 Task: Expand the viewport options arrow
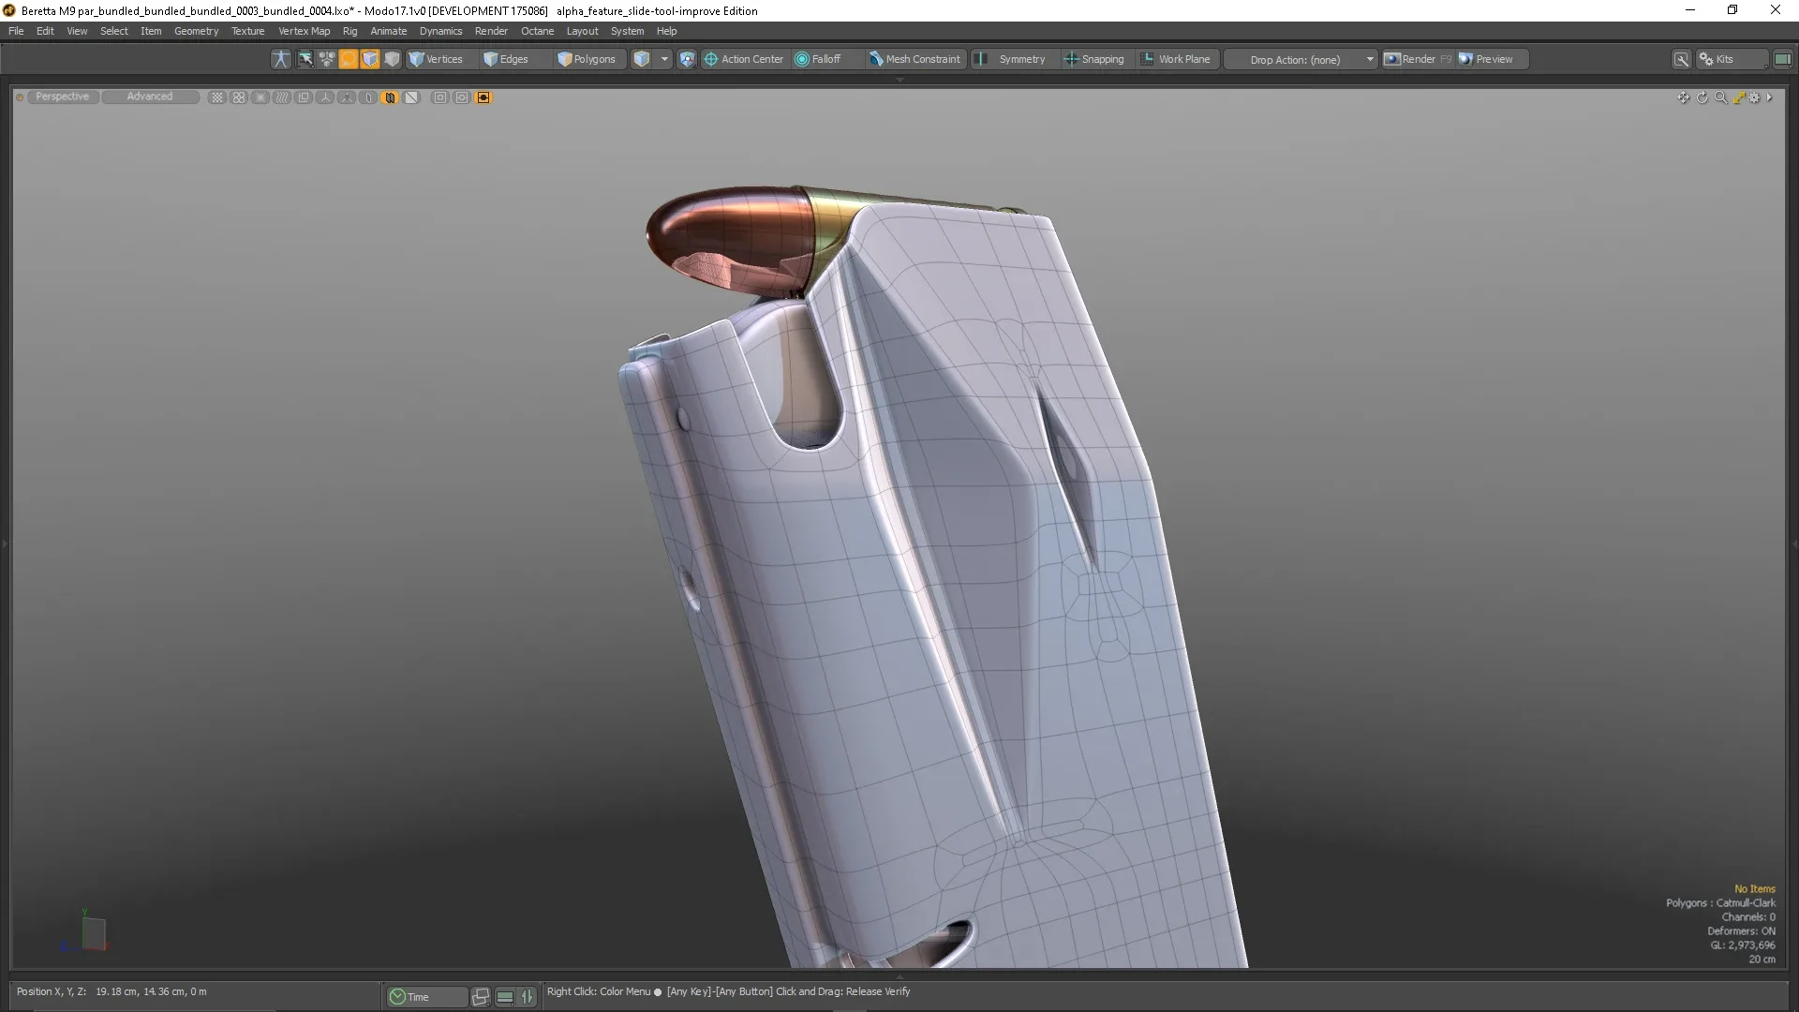point(1769,97)
